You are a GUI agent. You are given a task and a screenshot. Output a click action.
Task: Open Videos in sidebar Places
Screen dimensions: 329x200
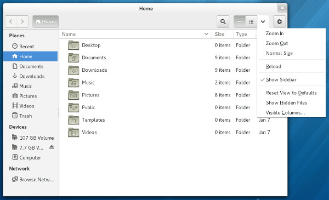[30, 106]
